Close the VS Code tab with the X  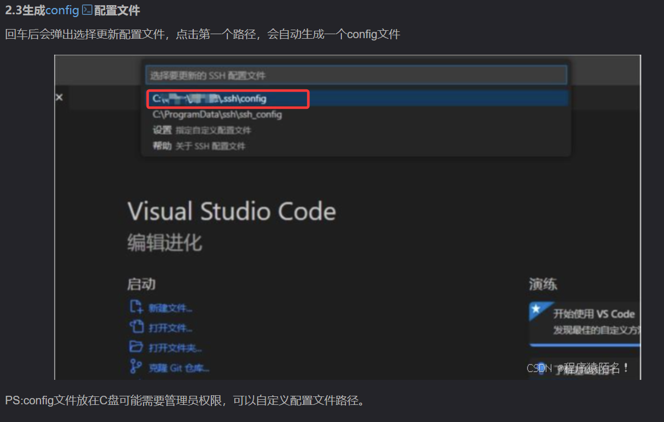coord(59,97)
